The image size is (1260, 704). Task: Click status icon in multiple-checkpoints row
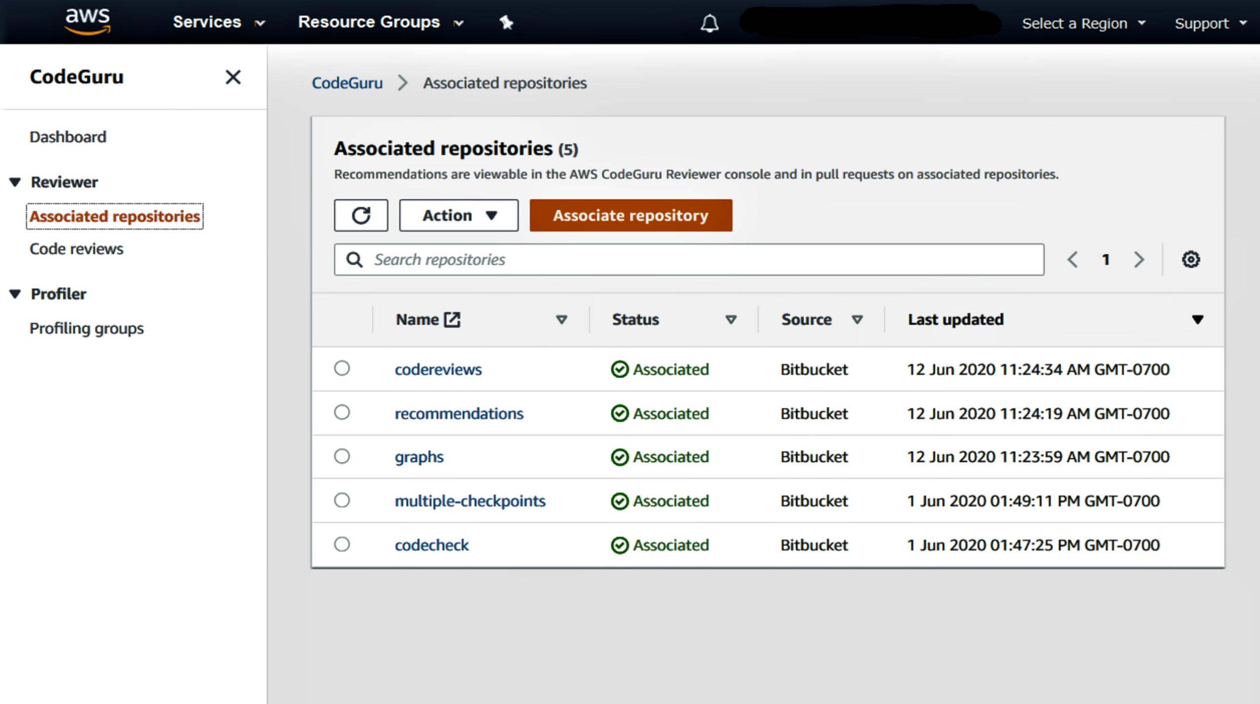tap(619, 501)
